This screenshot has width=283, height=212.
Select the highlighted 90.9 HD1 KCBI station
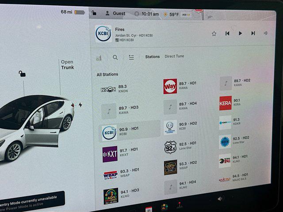130,131
